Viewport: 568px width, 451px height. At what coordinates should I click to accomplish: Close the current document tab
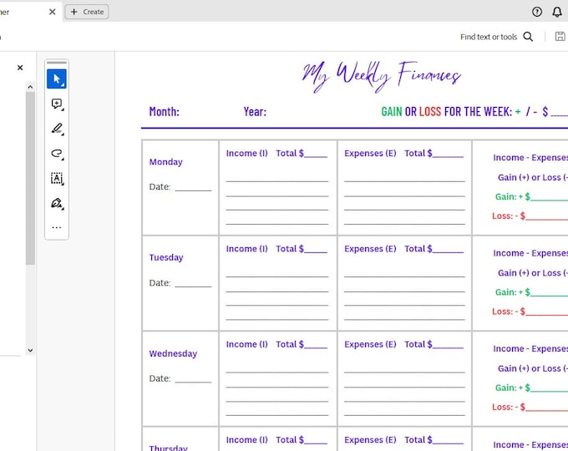click(52, 12)
